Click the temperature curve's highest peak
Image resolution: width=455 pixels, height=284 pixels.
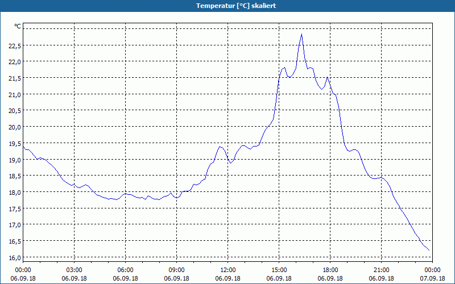pos(302,34)
